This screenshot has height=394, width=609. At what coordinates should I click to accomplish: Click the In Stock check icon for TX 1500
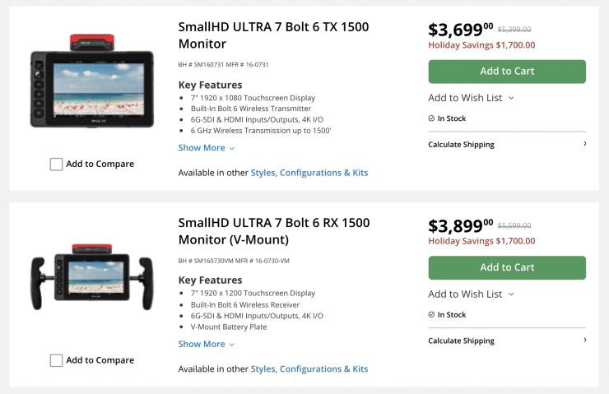tap(431, 118)
